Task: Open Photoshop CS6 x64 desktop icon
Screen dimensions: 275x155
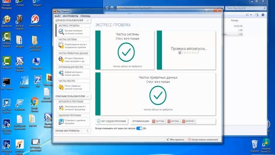Action: click(6, 127)
